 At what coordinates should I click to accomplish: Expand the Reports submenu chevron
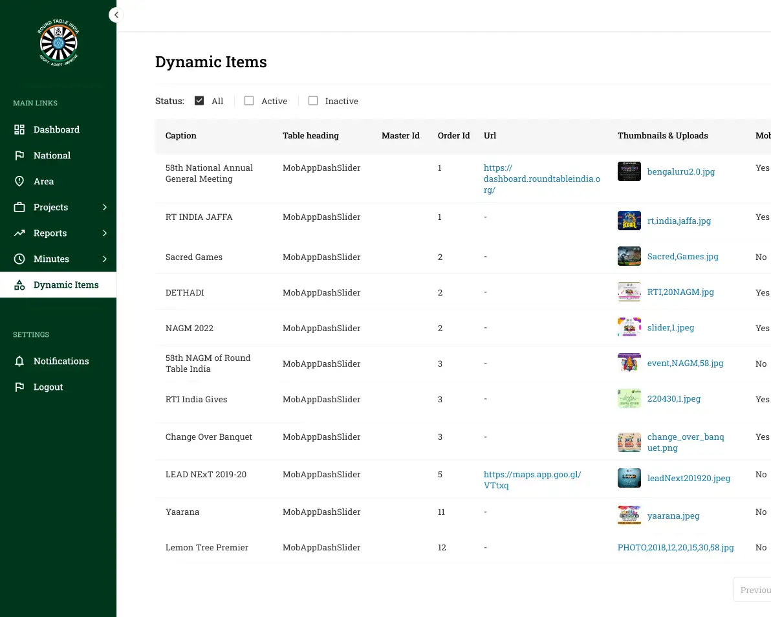tap(104, 233)
